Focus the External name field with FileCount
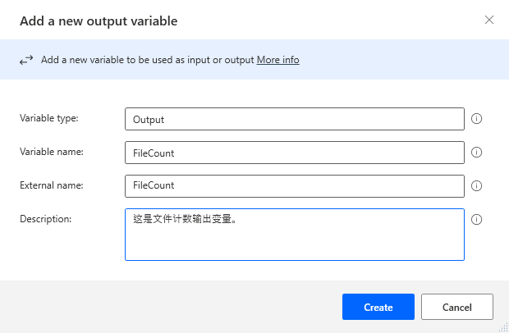The height and width of the screenshot is (333, 509). point(295,186)
